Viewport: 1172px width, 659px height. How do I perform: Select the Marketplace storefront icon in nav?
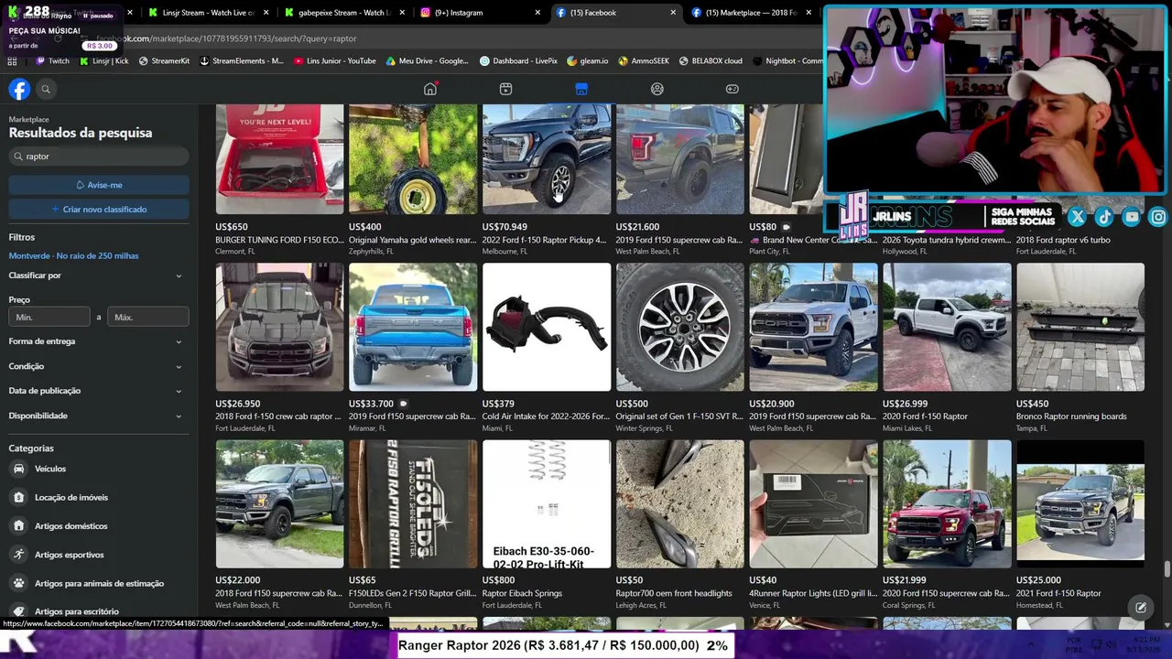click(581, 89)
